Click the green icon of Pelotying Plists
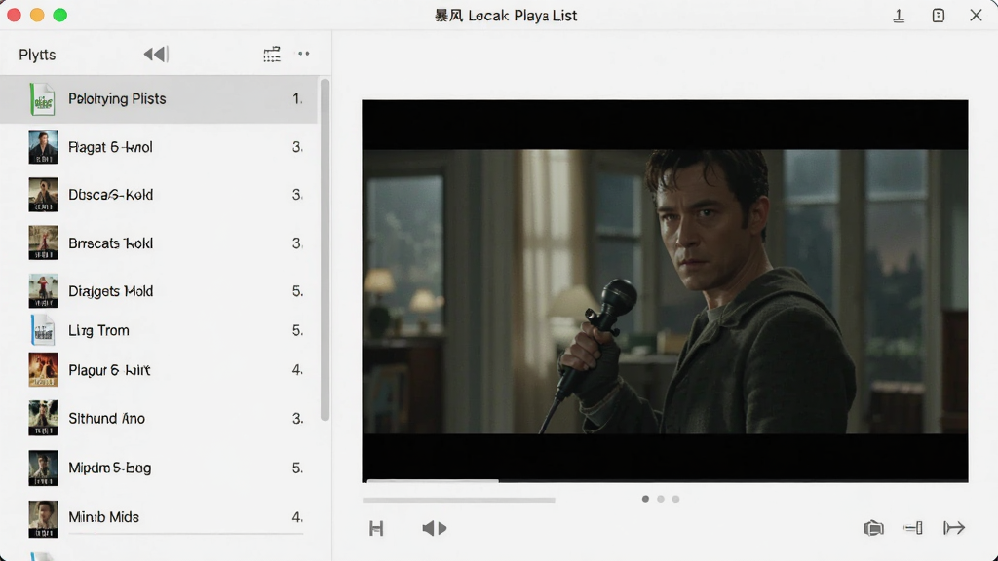This screenshot has width=998, height=561. point(43,99)
